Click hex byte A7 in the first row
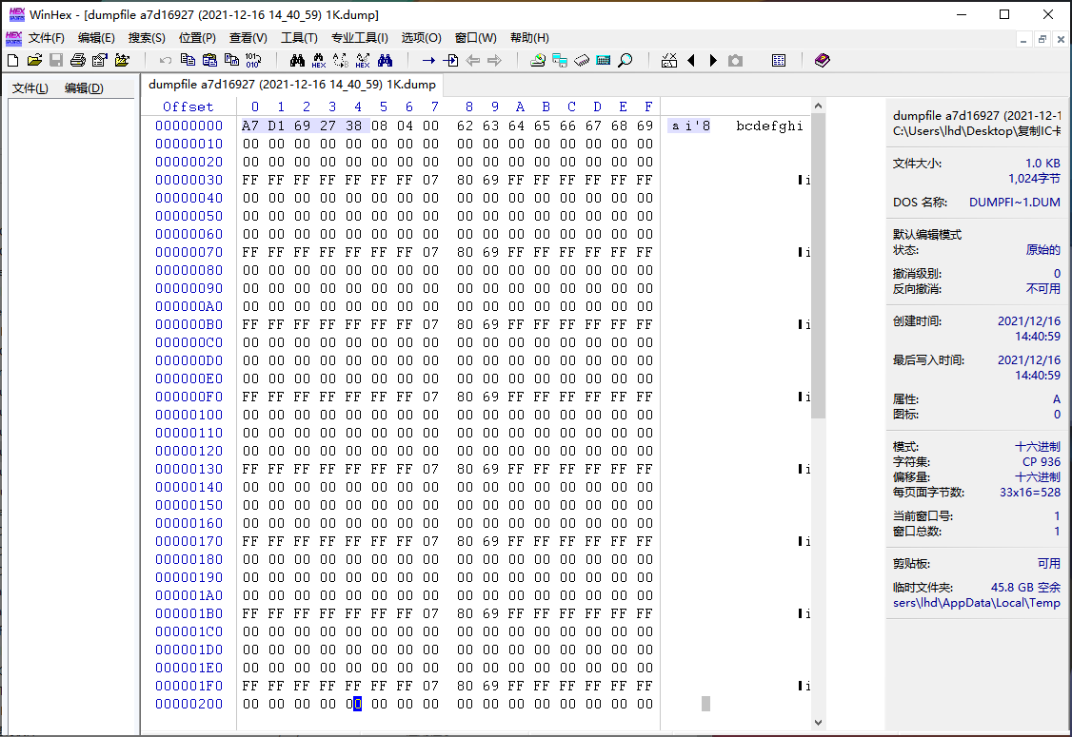1072x737 pixels. click(250, 126)
